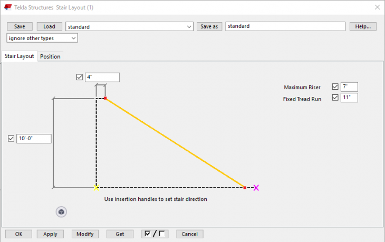Select the Stair Layout tab
385x242 pixels.
pos(19,56)
